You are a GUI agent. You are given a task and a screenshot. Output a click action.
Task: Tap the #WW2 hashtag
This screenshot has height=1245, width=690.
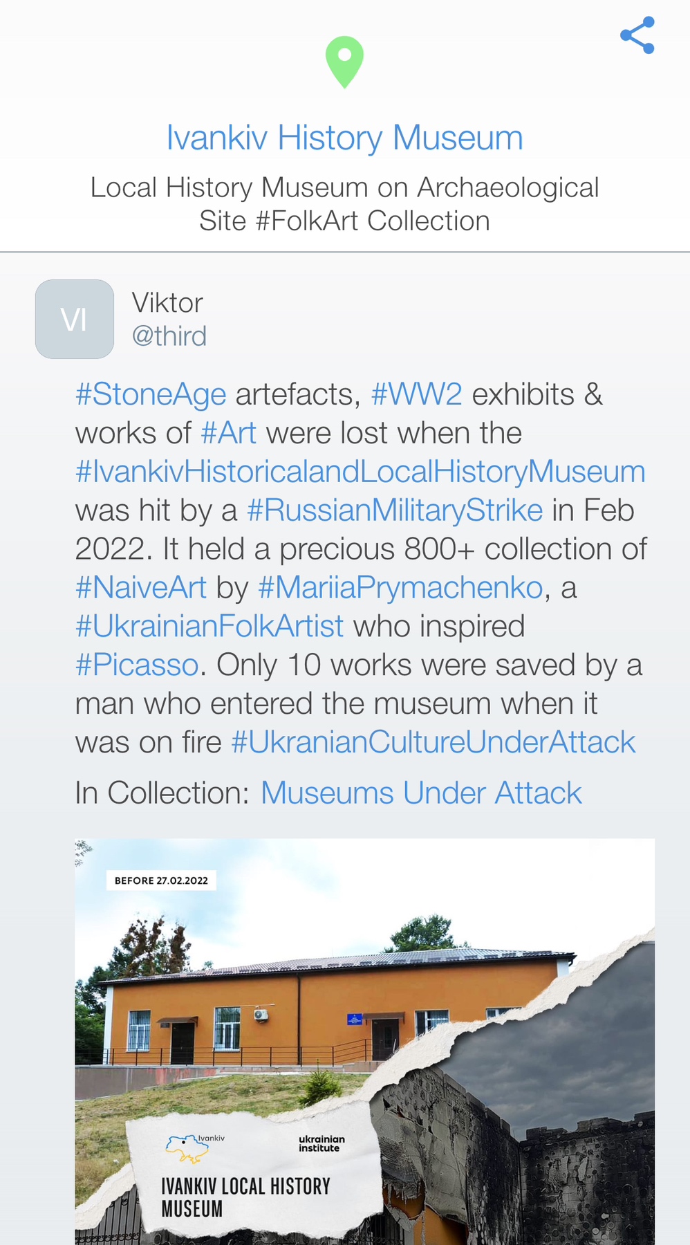(x=416, y=394)
